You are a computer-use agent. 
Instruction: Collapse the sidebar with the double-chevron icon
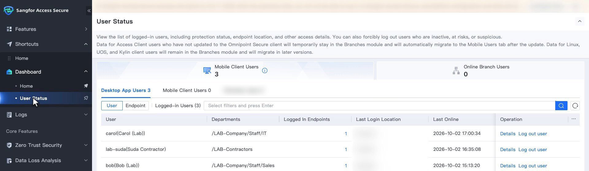click(x=89, y=11)
